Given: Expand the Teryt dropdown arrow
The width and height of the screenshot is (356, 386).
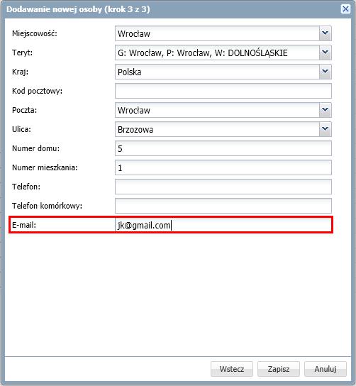Looking at the screenshot, I should (x=325, y=53).
